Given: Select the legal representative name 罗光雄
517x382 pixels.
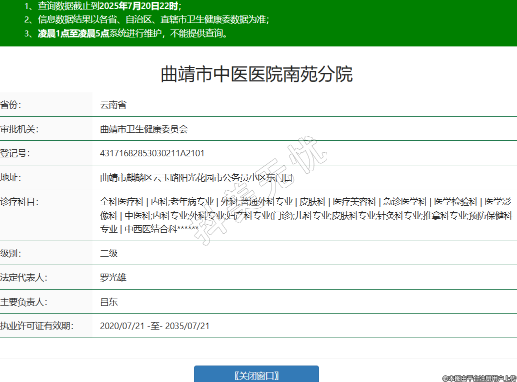Looking at the screenshot, I should pos(113,277).
